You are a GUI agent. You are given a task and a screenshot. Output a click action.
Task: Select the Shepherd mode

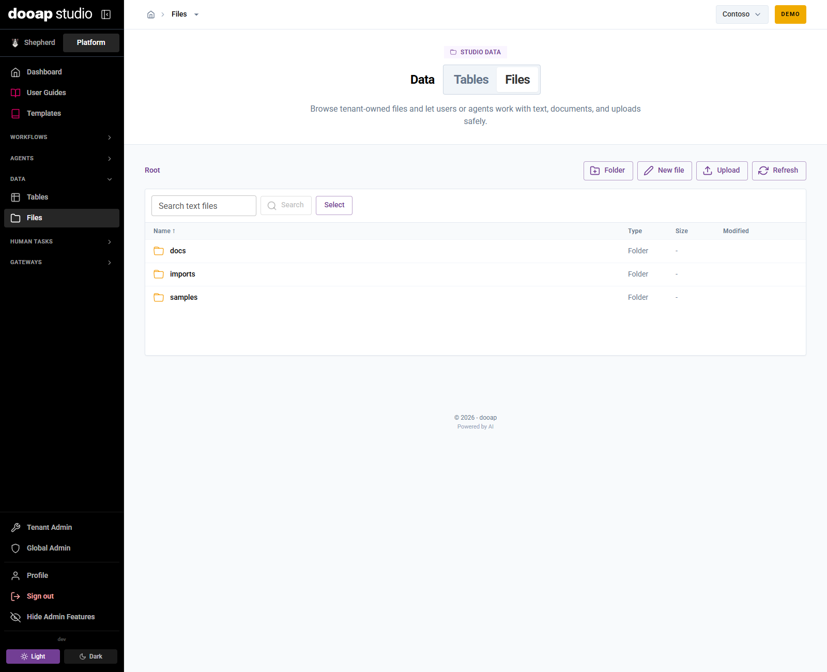click(33, 42)
